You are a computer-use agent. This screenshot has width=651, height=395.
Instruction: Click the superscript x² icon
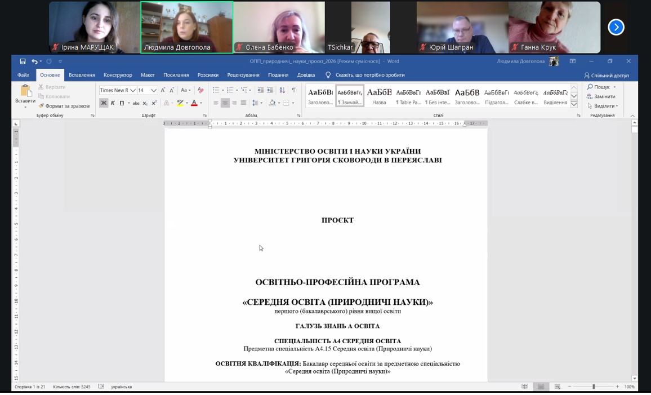tap(154, 103)
